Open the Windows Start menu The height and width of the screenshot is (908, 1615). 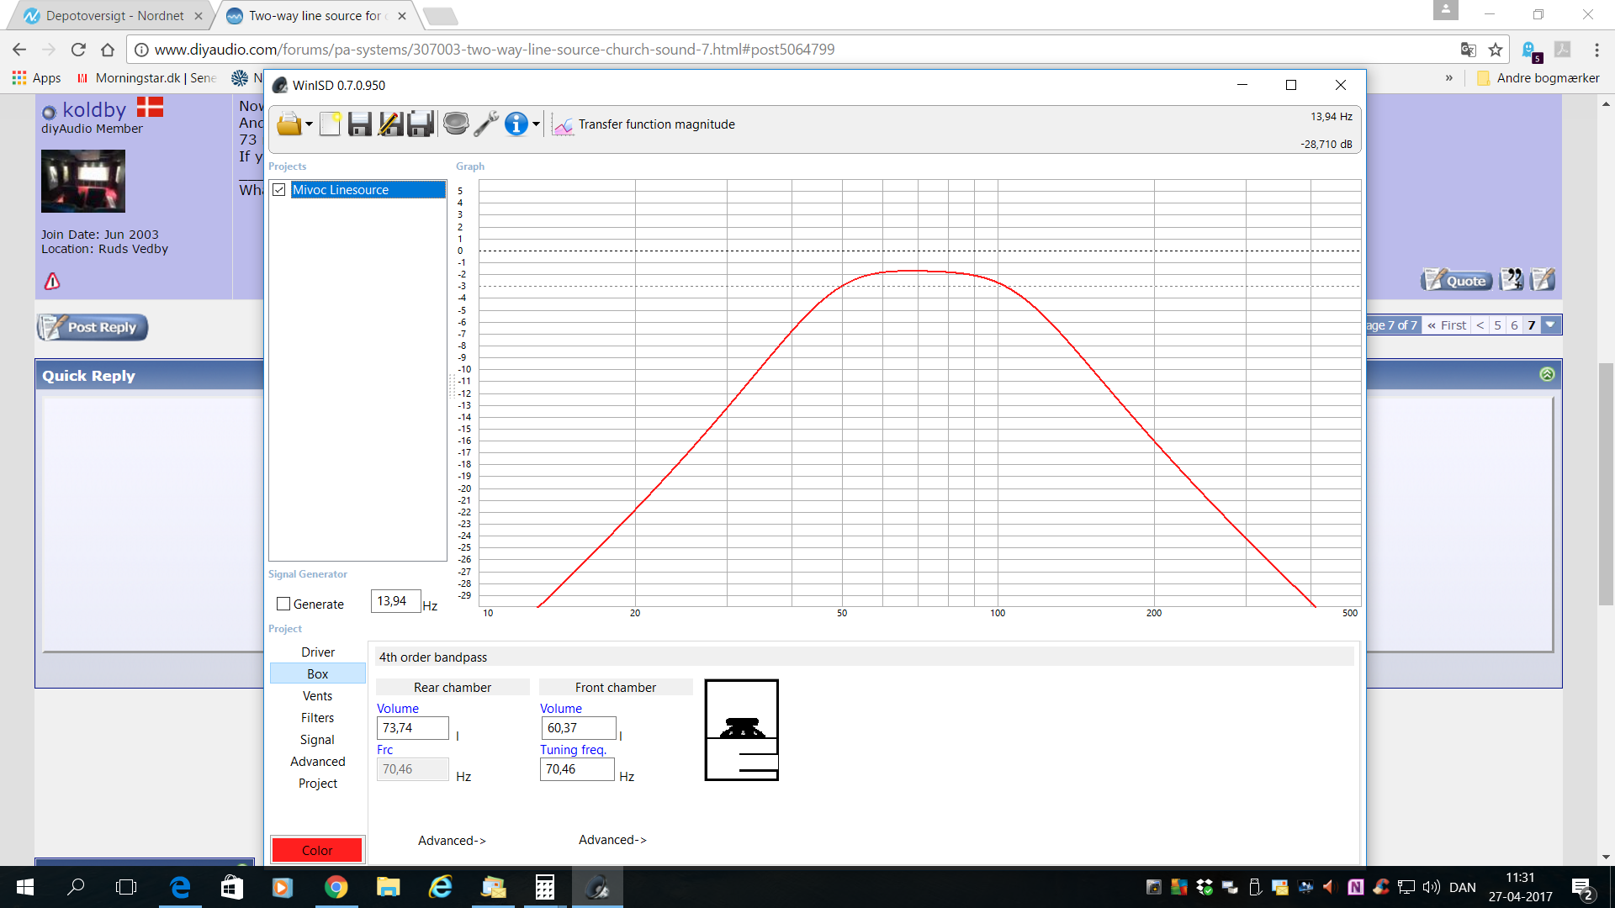coord(25,887)
